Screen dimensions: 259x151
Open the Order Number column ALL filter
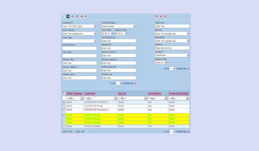tap(82, 98)
